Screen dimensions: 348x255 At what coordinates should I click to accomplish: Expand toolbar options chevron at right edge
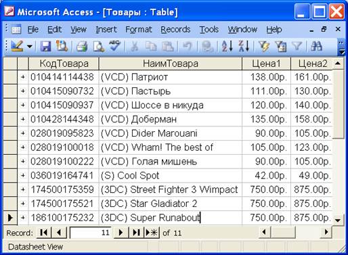pyautogui.click(x=342, y=47)
